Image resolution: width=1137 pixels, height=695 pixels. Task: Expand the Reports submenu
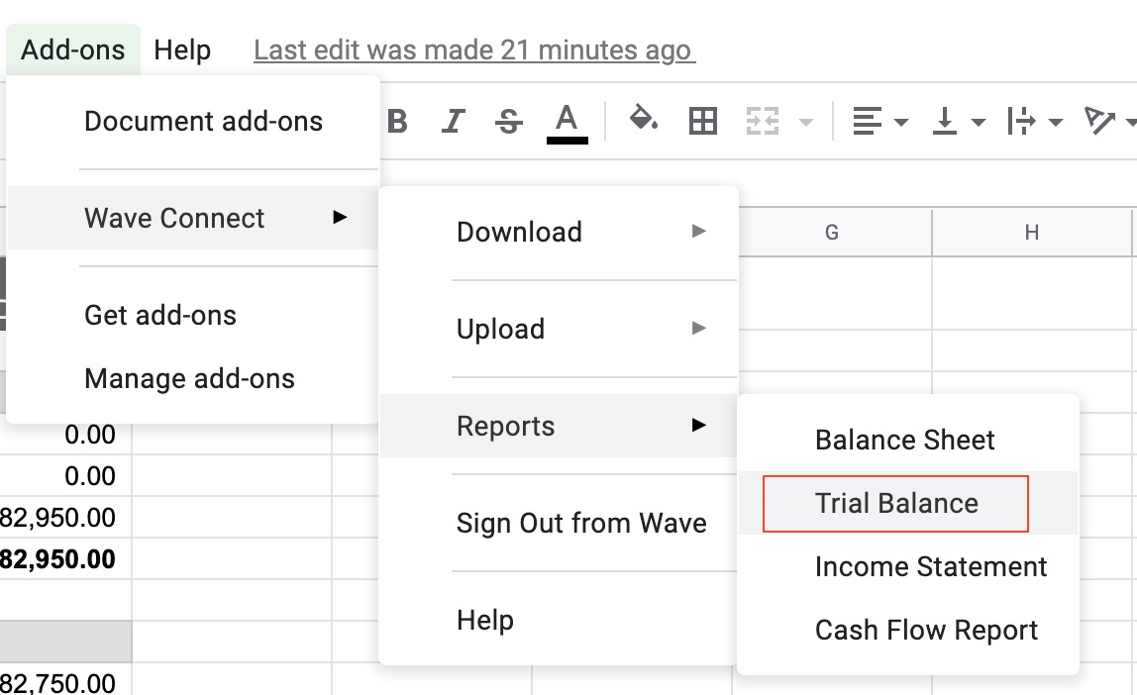[506, 426]
